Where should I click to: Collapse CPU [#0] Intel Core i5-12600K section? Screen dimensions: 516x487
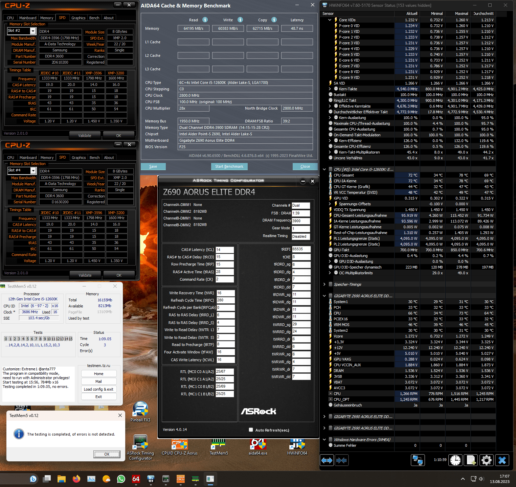[x=324, y=169]
